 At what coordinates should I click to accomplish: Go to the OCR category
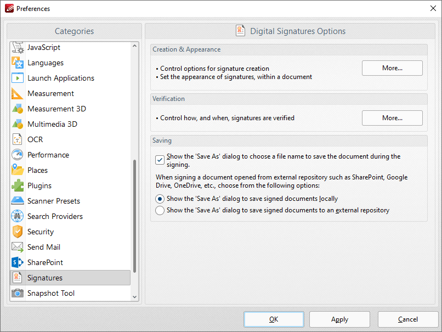pyautogui.click(x=70, y=139)
